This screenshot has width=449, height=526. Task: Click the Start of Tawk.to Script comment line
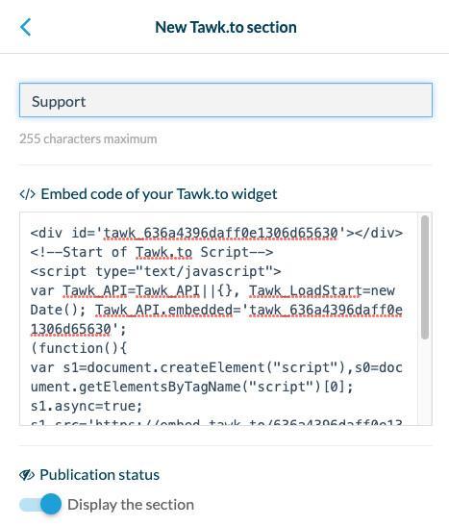pos(152,252)
